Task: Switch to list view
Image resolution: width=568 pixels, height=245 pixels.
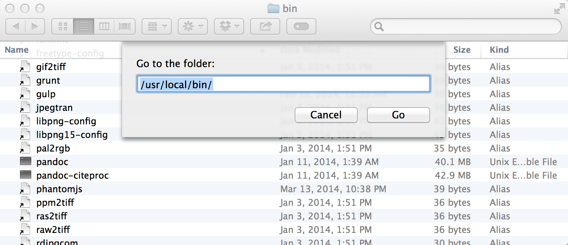Action: (x=84, y=26)
